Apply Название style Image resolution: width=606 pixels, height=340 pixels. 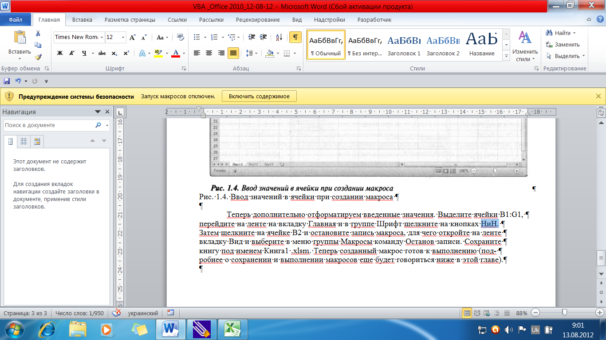pyautogui.click(x=482, y=45)
